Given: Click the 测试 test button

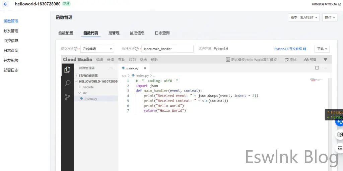Looking at the screenshot, I should 290,60.
